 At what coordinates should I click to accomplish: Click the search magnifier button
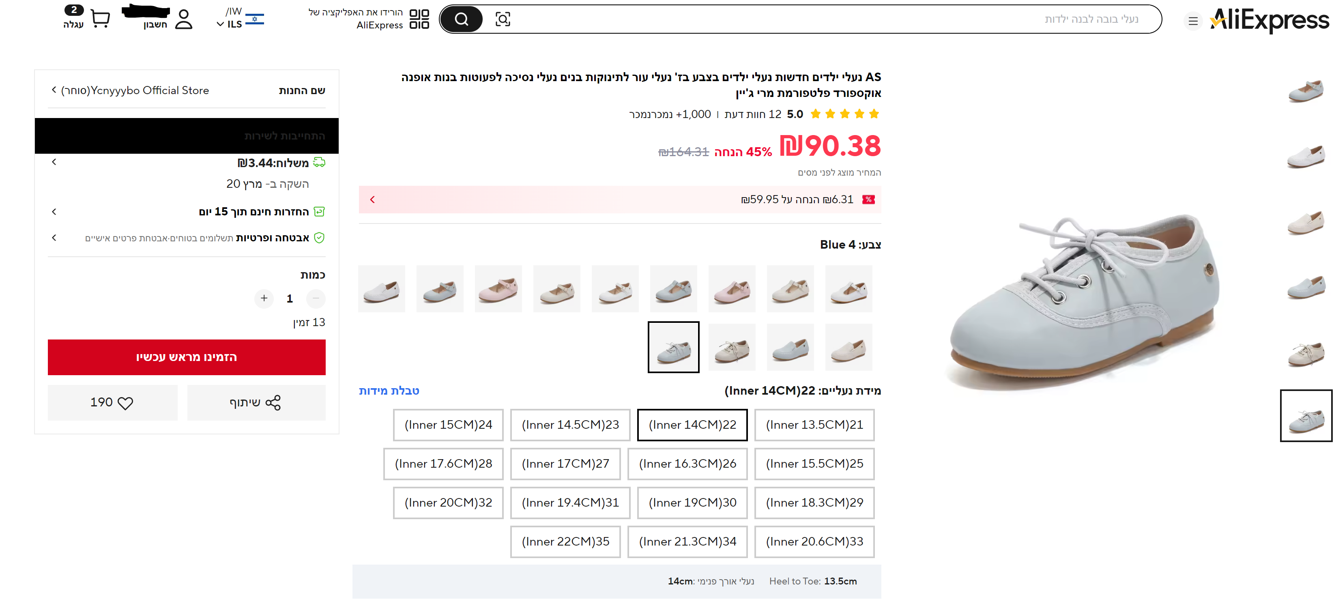tap(461, 20)
